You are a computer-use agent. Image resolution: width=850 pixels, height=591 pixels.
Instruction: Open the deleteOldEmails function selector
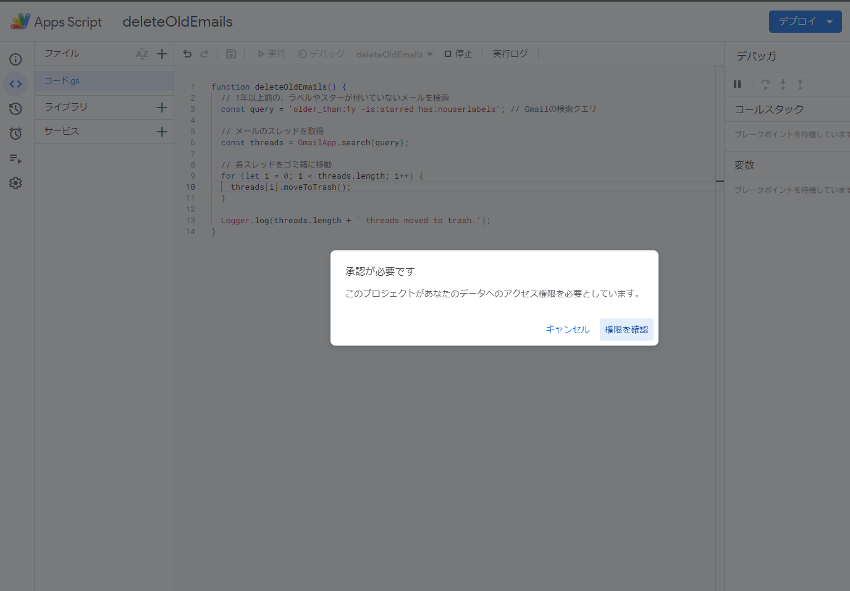click(394, 54)
